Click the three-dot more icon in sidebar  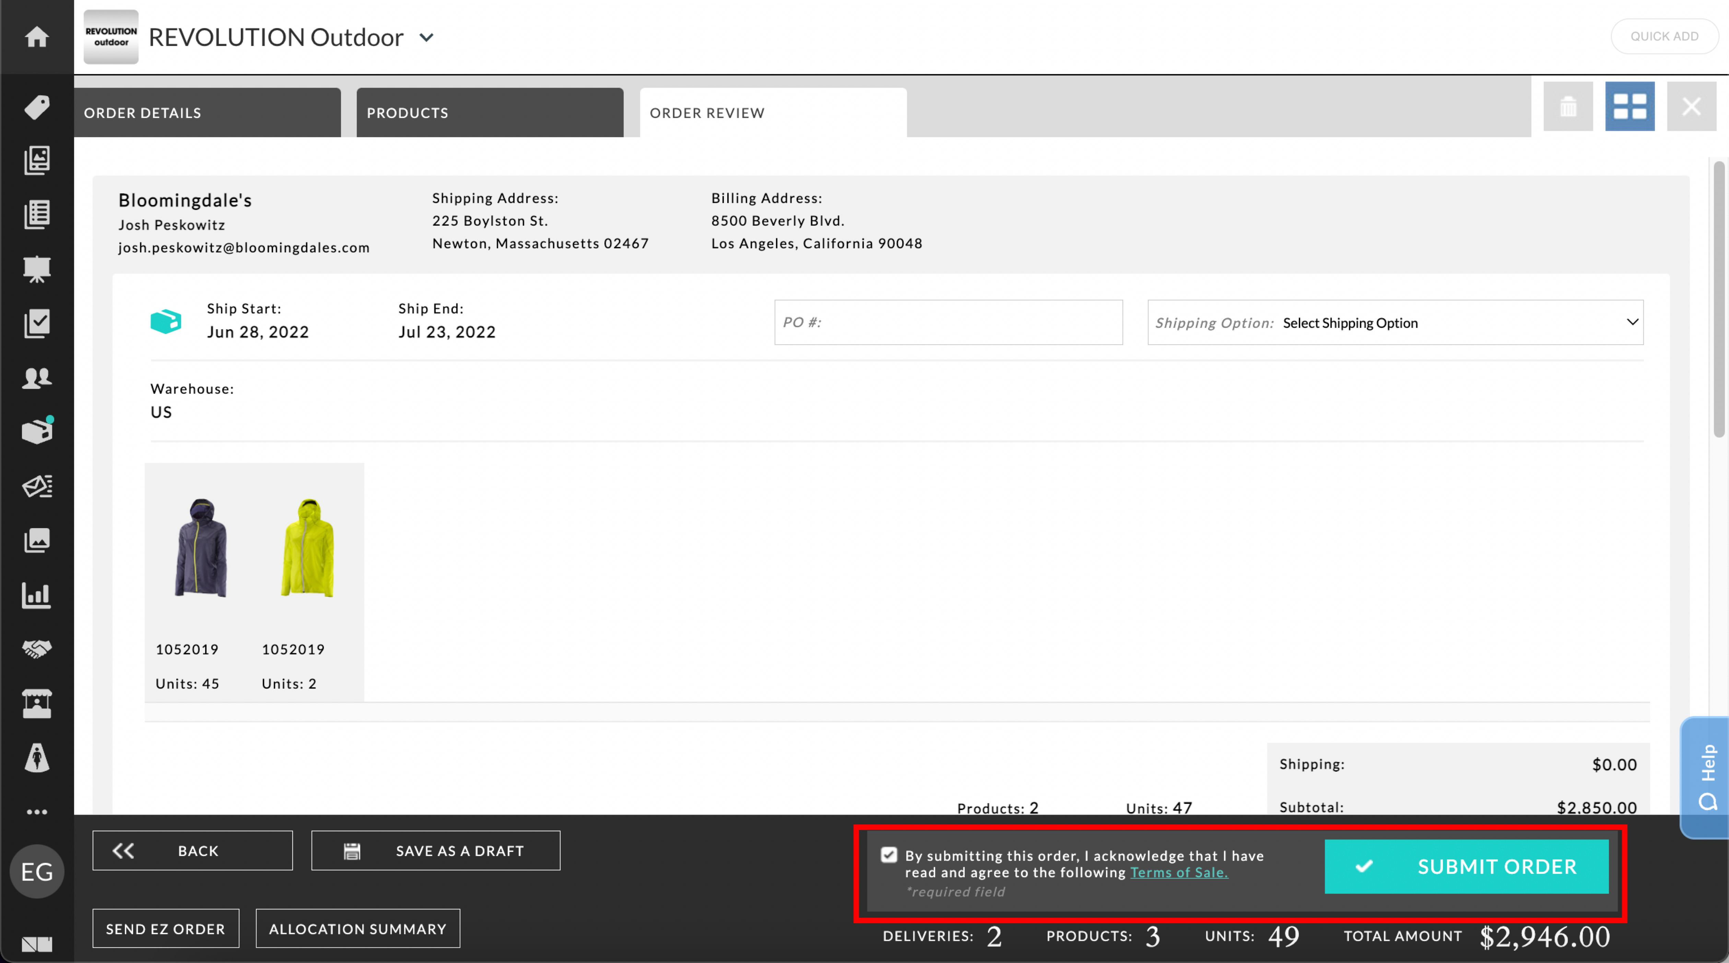(37, 812)
